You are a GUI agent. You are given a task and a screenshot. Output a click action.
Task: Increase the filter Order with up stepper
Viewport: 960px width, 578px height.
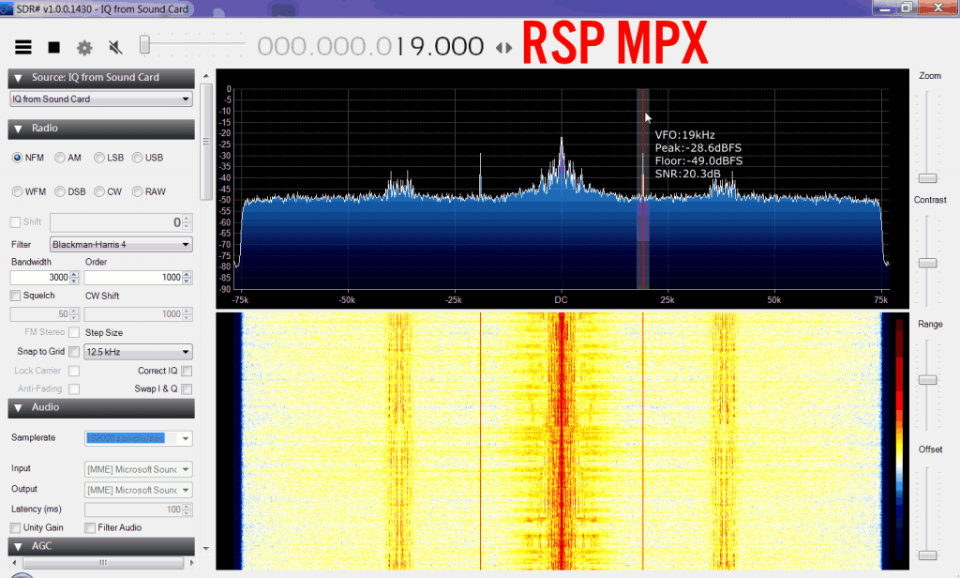click(187, 274)
